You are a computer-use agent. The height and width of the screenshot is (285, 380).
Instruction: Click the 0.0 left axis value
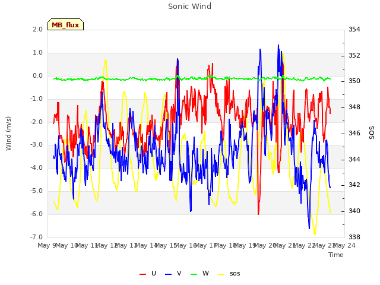[x=37, y=76]
